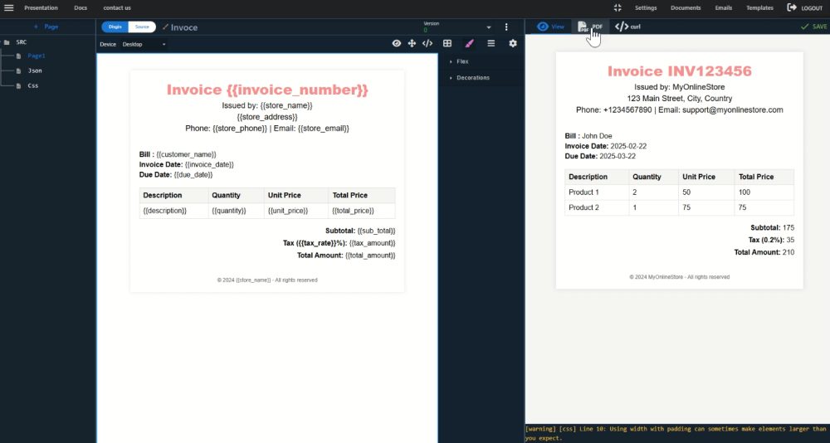Select the move arrows tool icon
The height and width of the screenshot is (443, 830).
412,43
